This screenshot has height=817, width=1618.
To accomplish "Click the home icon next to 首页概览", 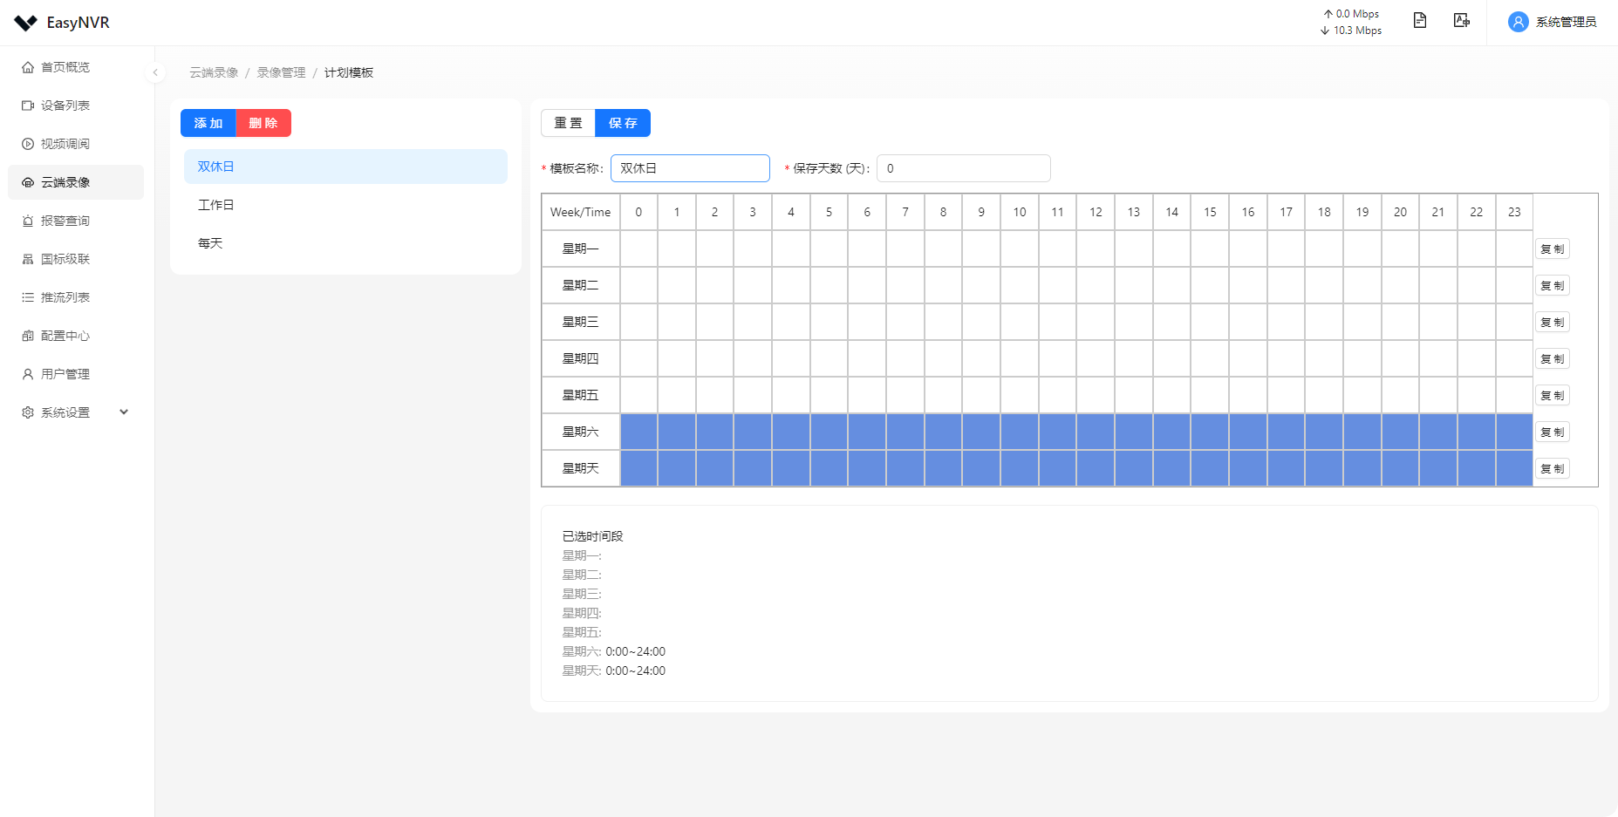I will pos(28,67).
